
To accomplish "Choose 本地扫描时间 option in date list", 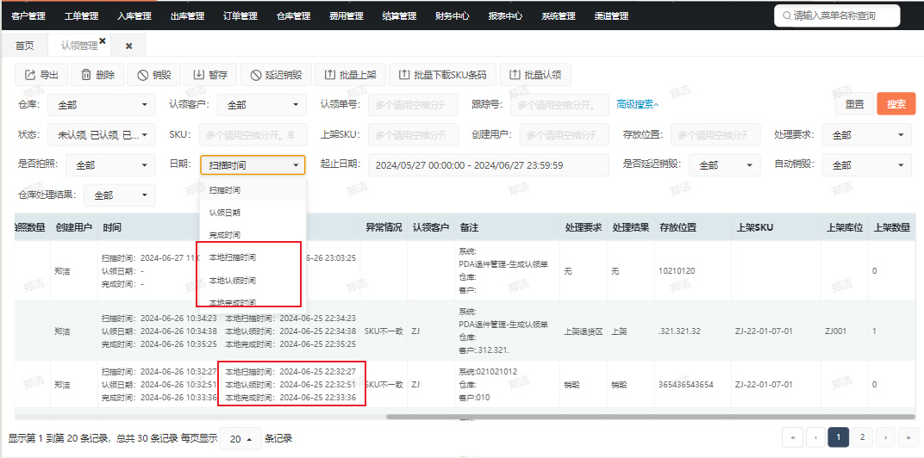I will 253,257.
